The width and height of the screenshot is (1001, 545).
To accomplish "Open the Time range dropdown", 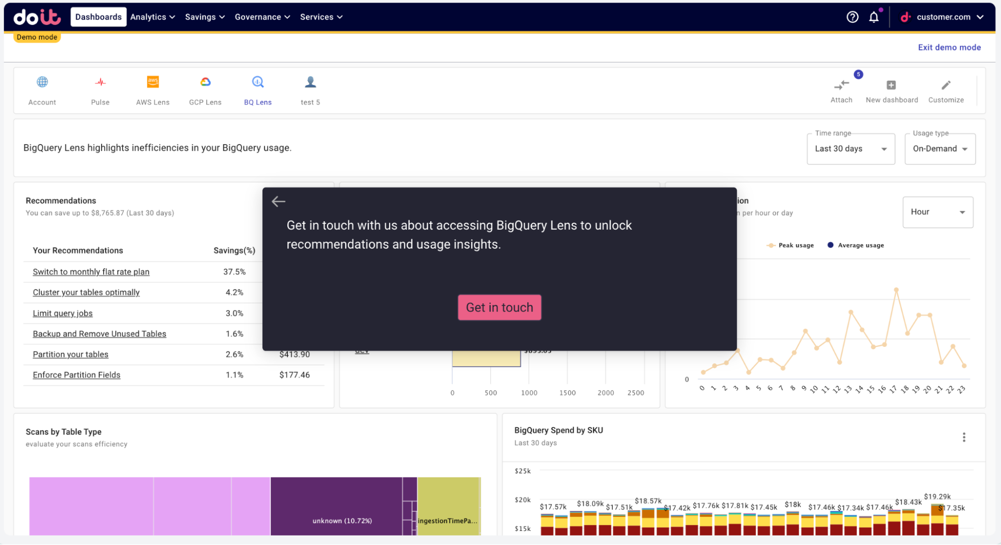I will (850, 148).
